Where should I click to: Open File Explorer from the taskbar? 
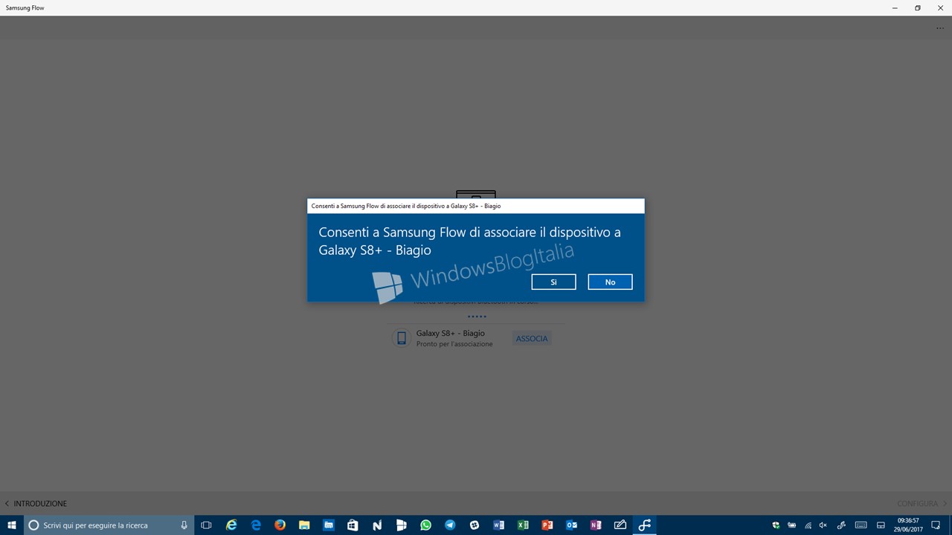tap(304, 525)
